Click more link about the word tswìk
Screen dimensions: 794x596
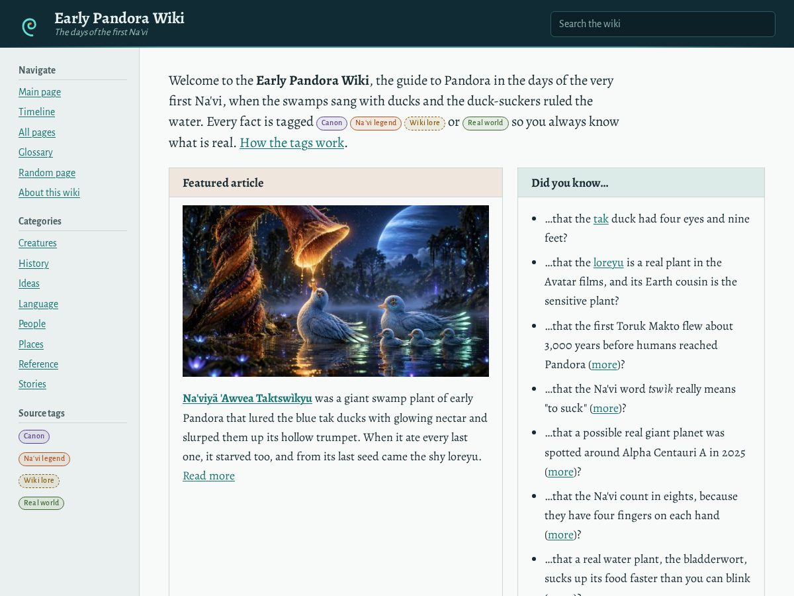[605, 409]
